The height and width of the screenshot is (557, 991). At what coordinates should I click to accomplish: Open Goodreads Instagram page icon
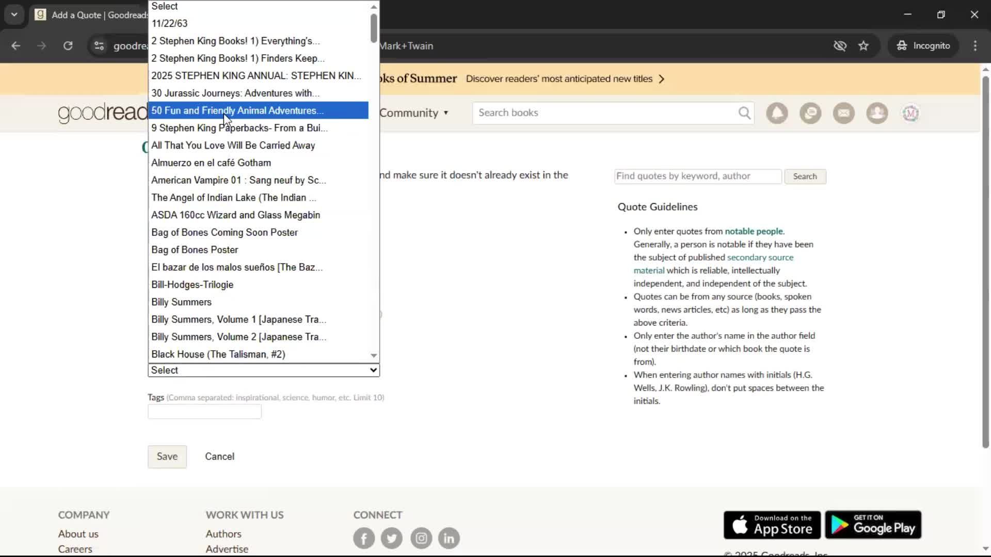pos(421,538)
